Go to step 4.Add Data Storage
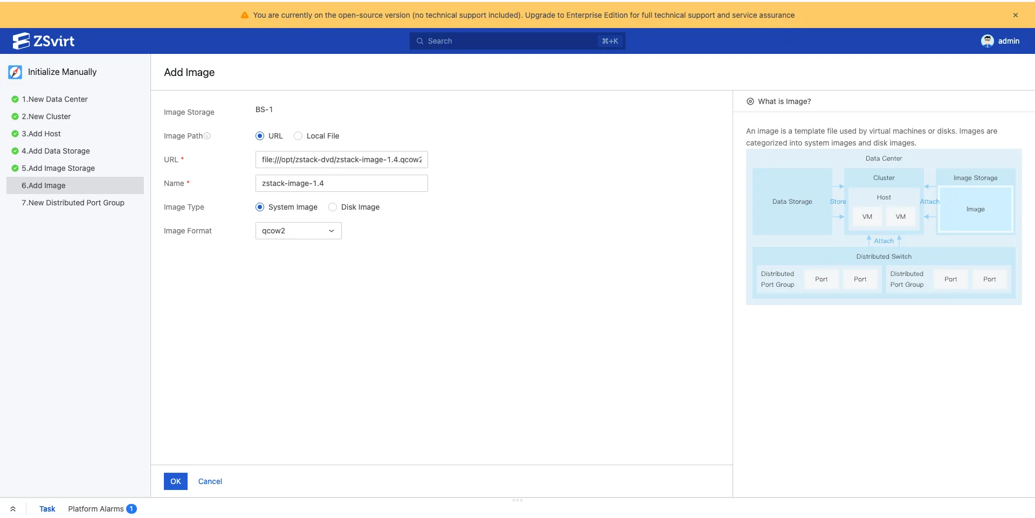 56,151
